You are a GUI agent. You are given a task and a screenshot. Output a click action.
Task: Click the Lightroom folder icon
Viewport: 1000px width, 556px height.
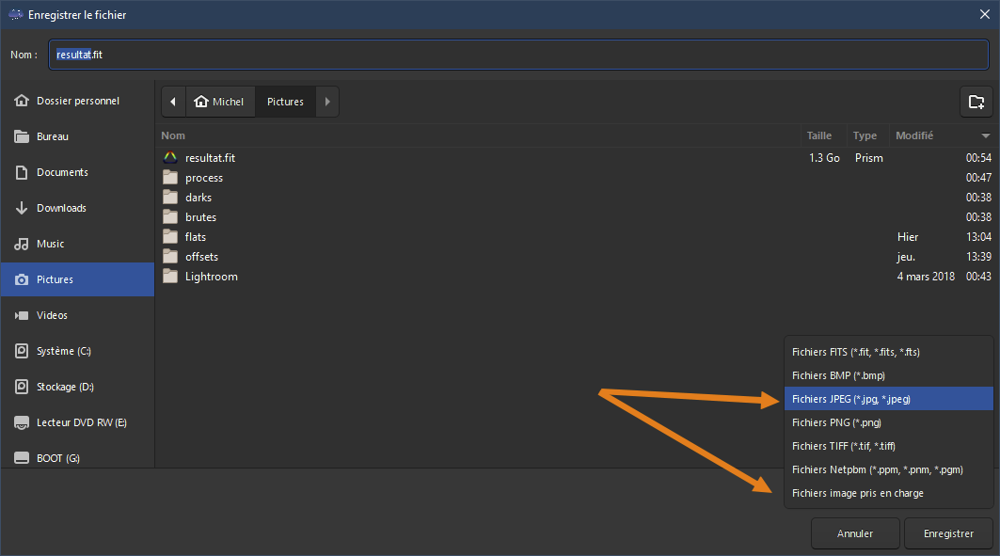click(170, 276)
